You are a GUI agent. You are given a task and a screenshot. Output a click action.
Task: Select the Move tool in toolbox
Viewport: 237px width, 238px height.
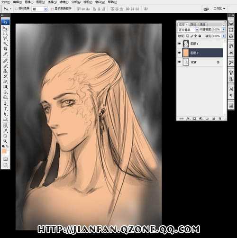click(x=5, y=28)
